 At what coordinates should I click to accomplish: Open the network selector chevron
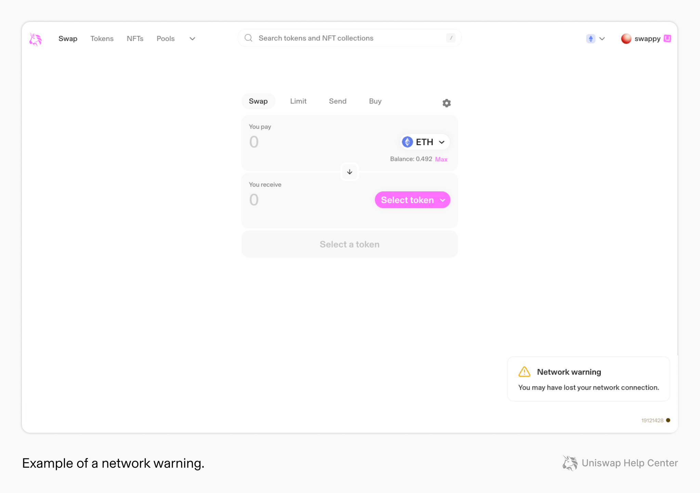(x=602, y=39)
